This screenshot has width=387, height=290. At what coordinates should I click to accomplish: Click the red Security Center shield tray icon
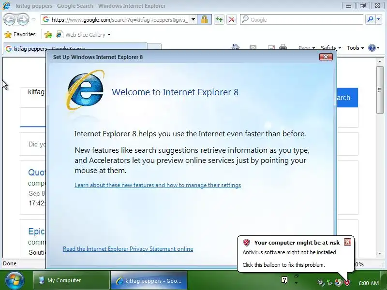[x=347, y=283]
